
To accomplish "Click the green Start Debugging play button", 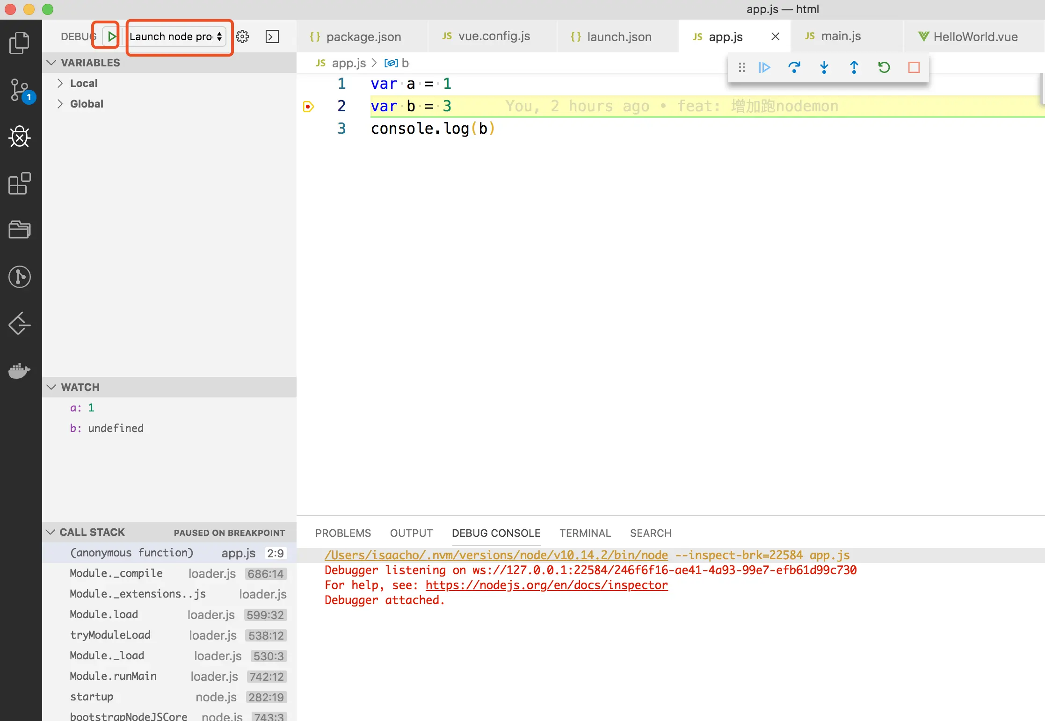I will point(111,36).
